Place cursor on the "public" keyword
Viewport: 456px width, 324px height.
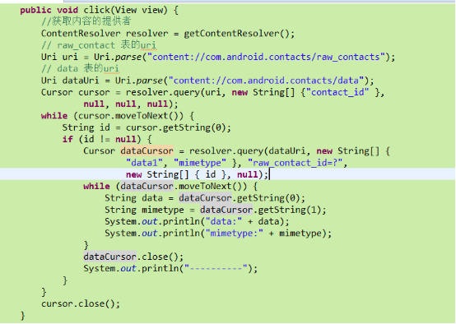click(35, 10)
